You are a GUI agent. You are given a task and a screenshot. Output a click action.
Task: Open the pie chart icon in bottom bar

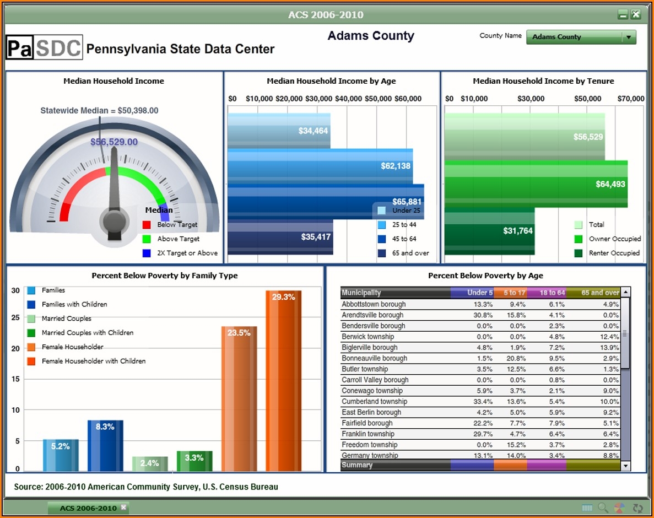click(x=620, y=508)
